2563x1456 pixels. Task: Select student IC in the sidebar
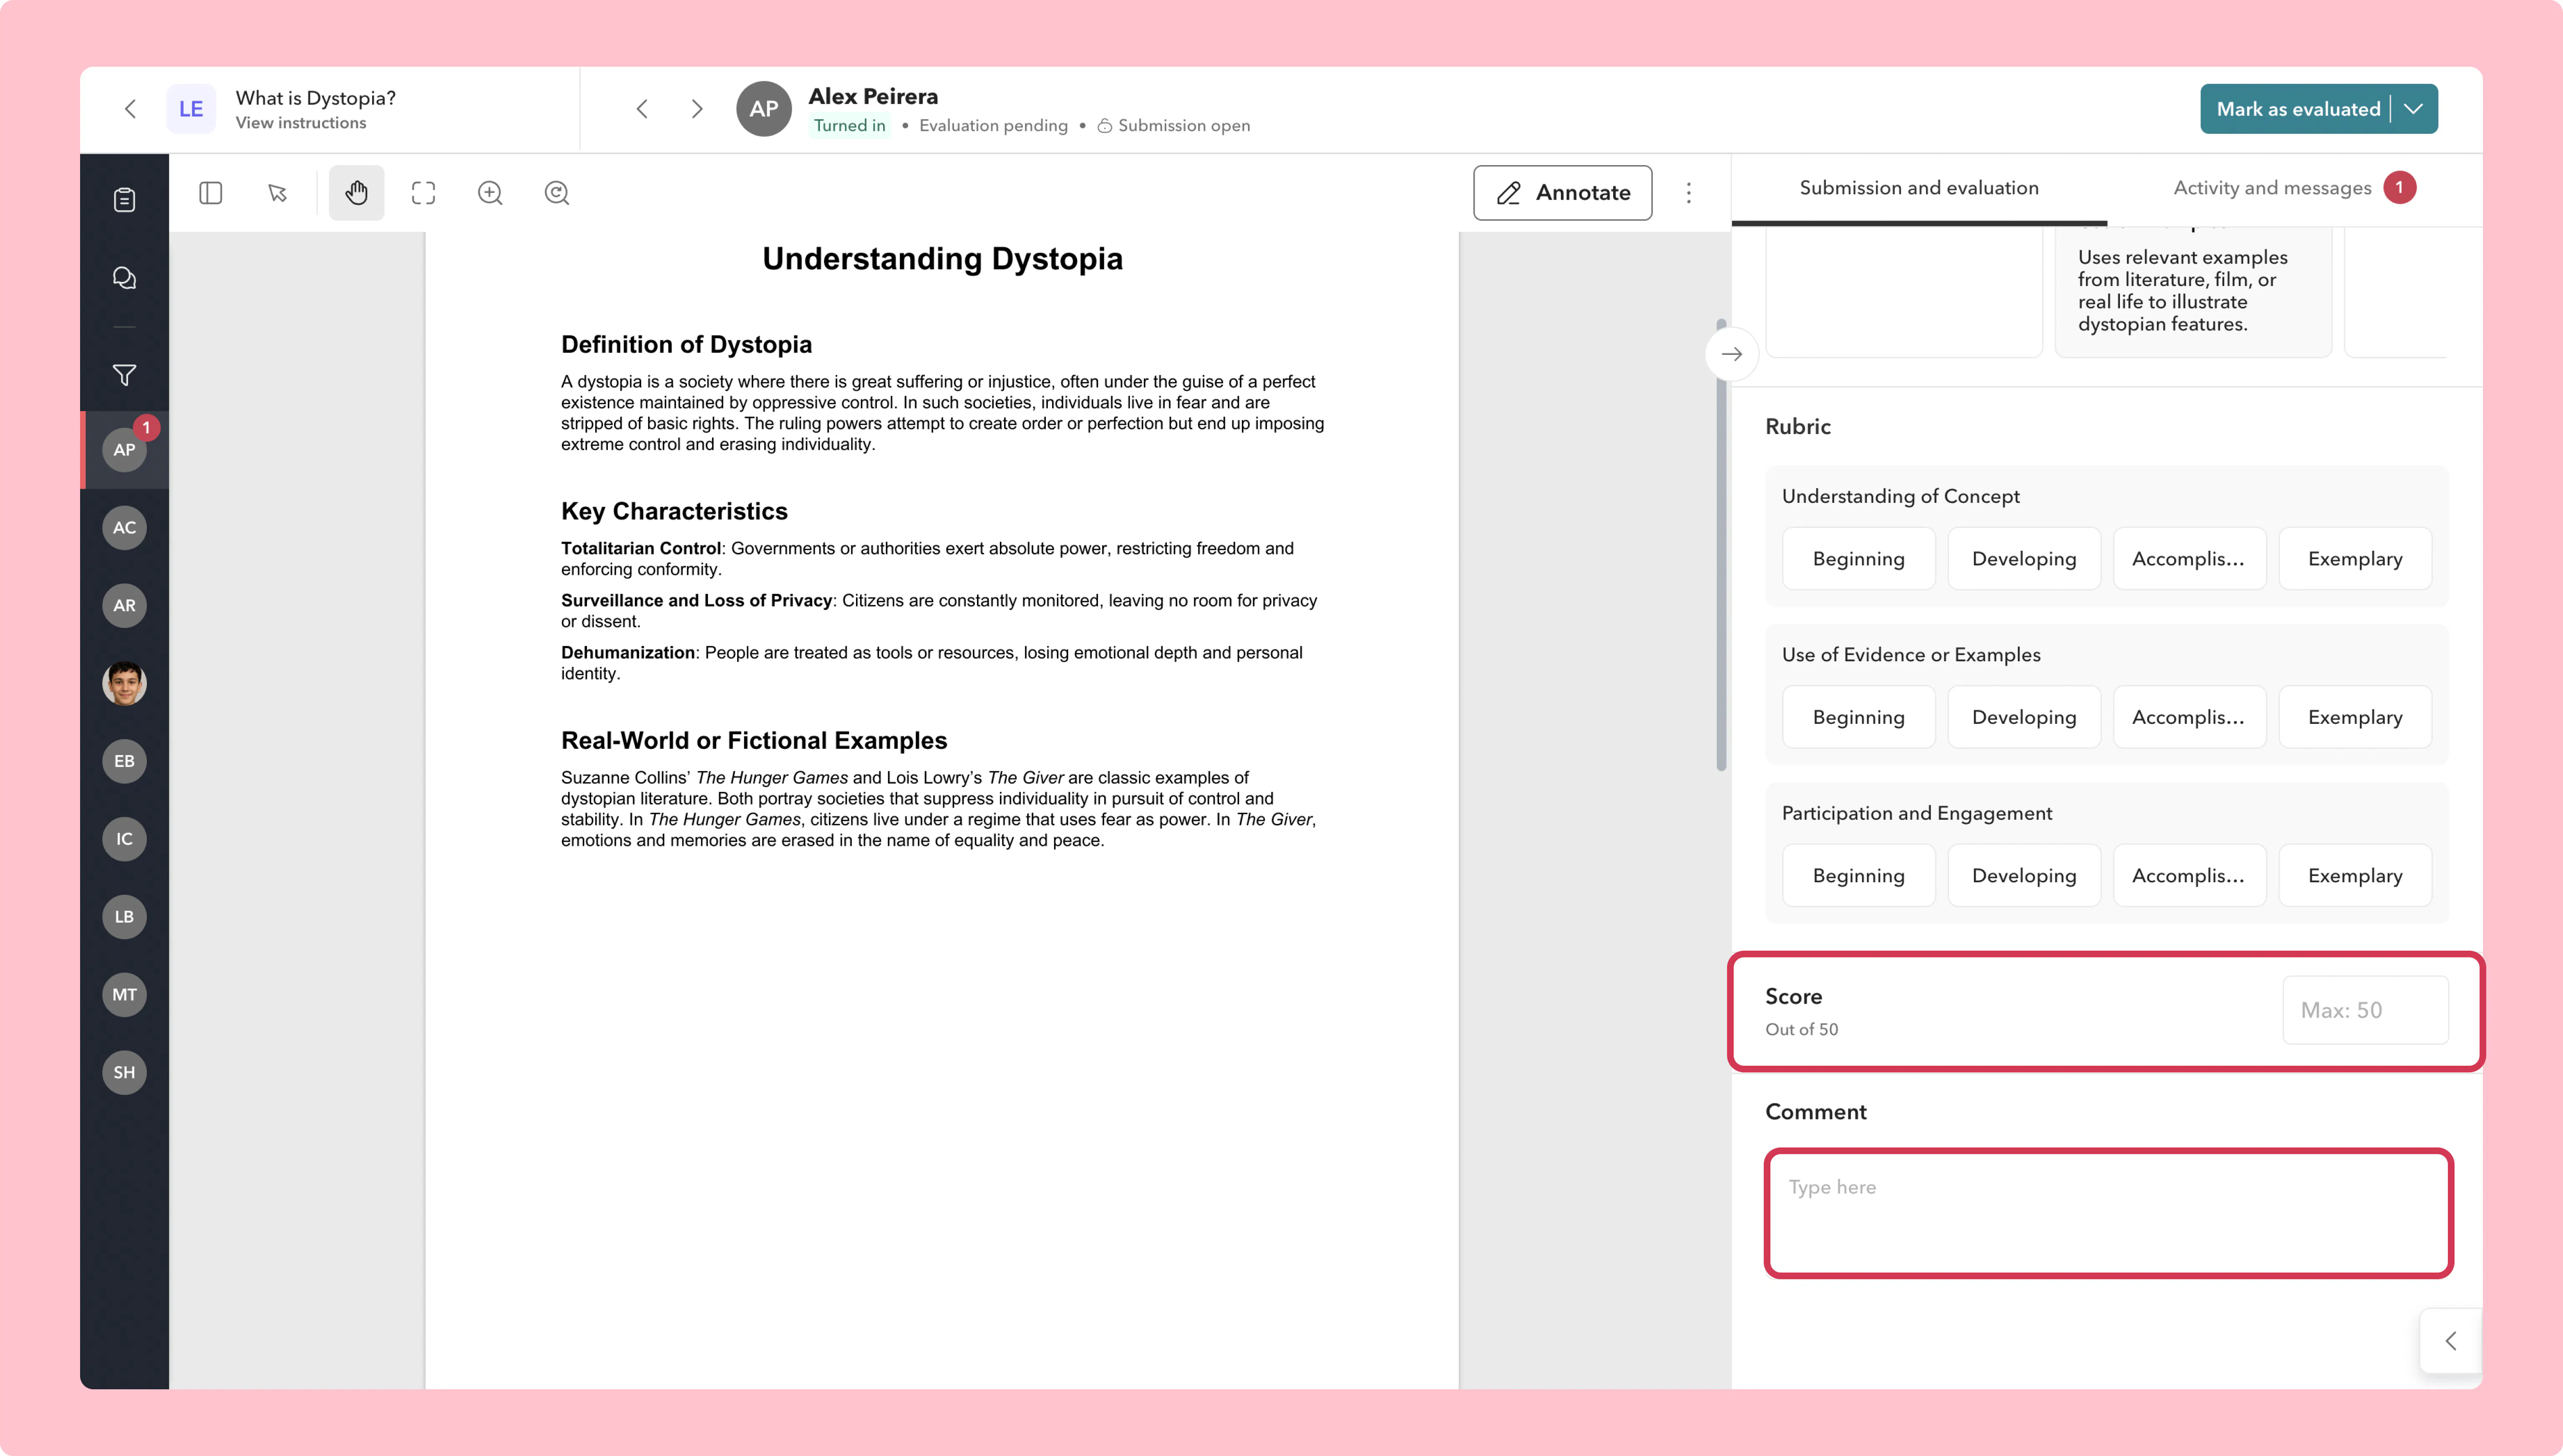(124, 839)
